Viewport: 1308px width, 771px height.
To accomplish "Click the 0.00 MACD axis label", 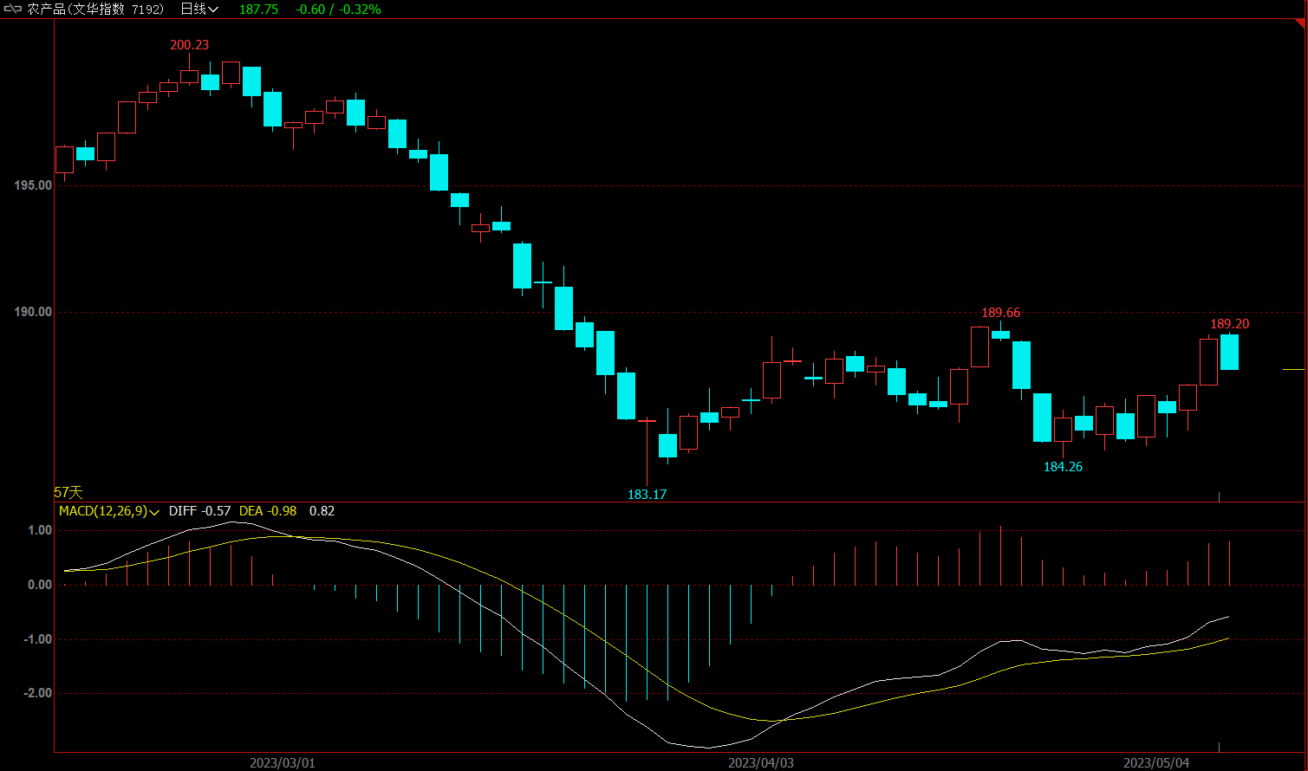I will (40, 585).
